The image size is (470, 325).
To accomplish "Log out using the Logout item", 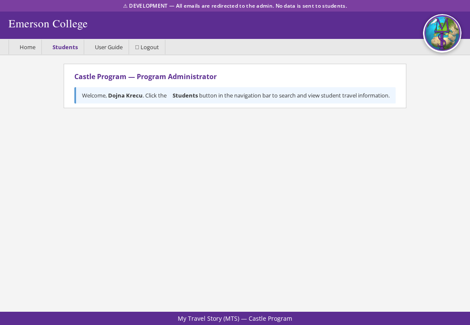I will pos(147,47).
